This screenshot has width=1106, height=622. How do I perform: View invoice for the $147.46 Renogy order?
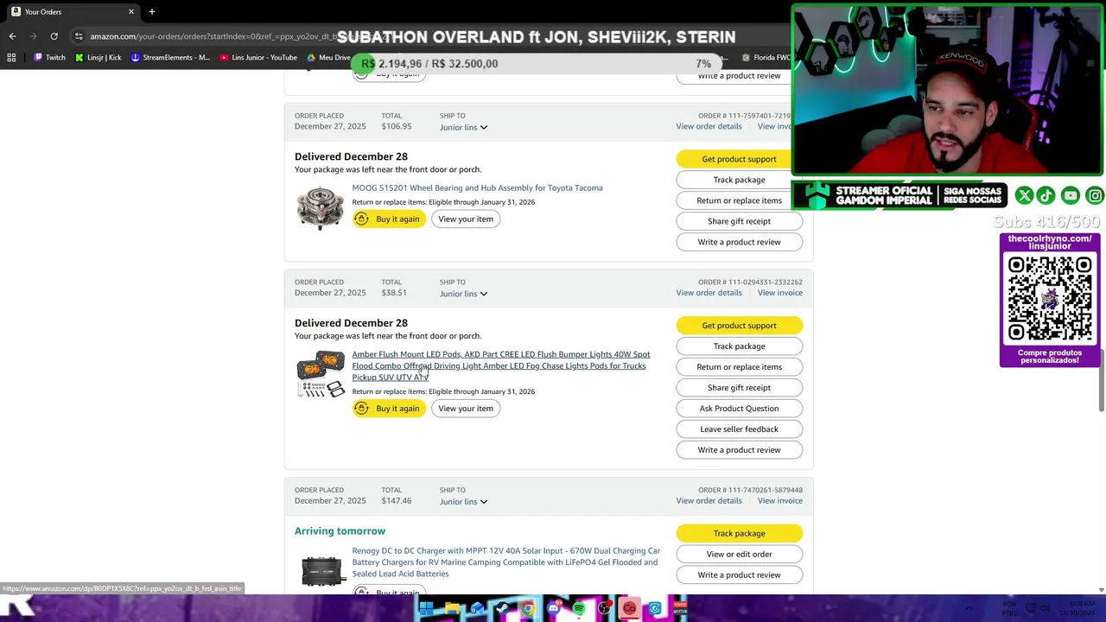[779, 501]
